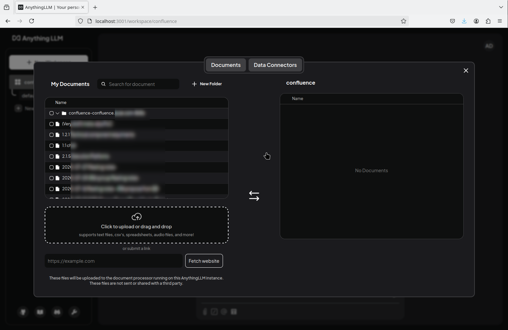The height and width of the screenshot is (330, 508).
Task: Click the page info icon in address bar
Action: (x=89, y=21)
